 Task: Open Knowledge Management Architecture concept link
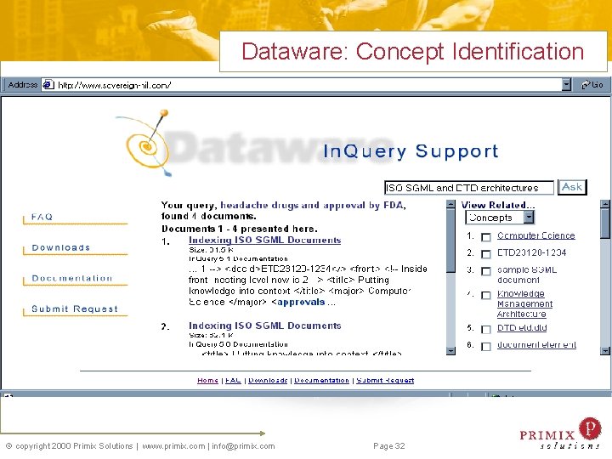pyautogui.click(x=524, y=303)
